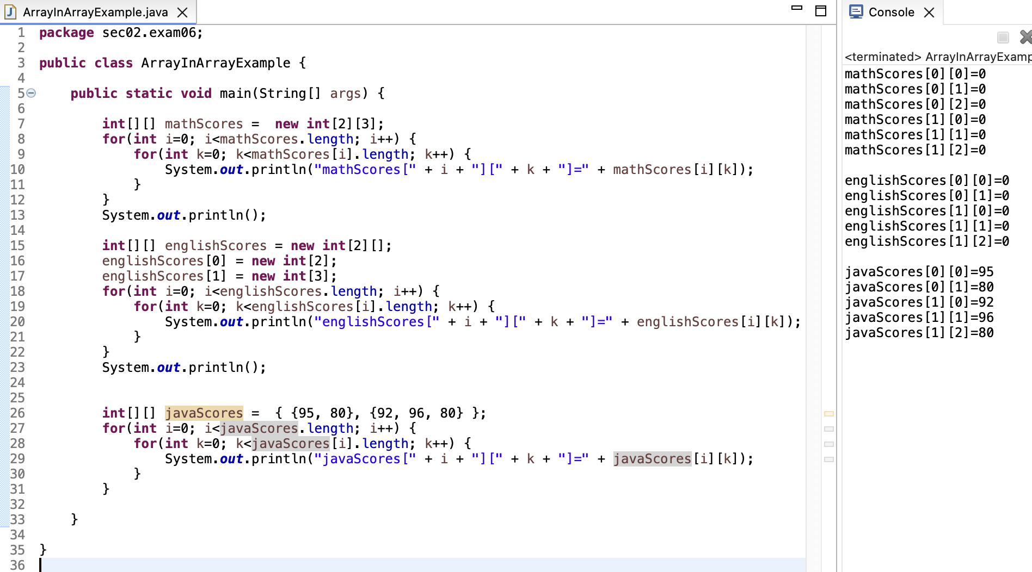The width and height of the screenshot is (1032, 572).
Task: Close the Console view
Action: (x=929, y=13)
